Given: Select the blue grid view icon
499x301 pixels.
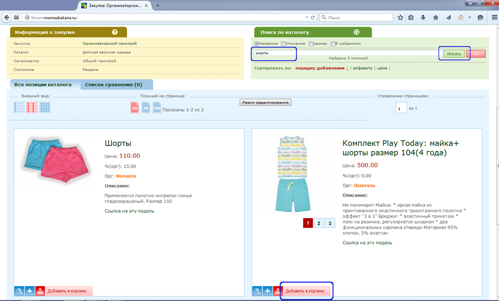Looking at the screenshot, I should (x=45, y=107).
